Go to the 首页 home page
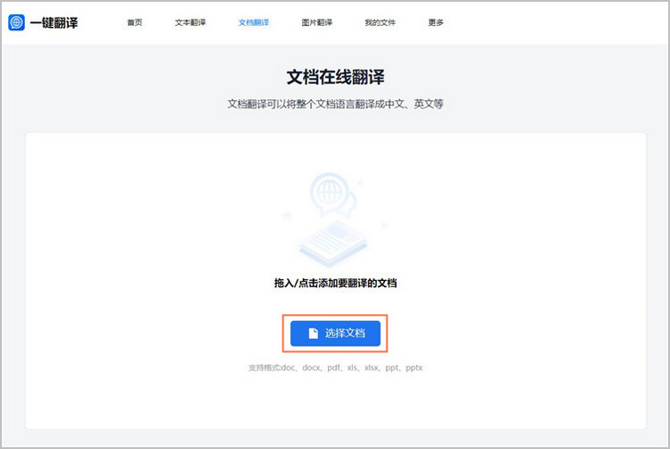This screenshot has width=670, height=449. point(134,22)
